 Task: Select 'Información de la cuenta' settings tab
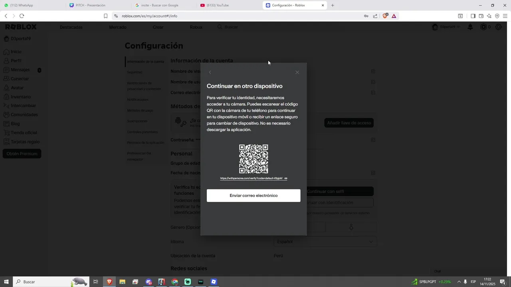145,62
